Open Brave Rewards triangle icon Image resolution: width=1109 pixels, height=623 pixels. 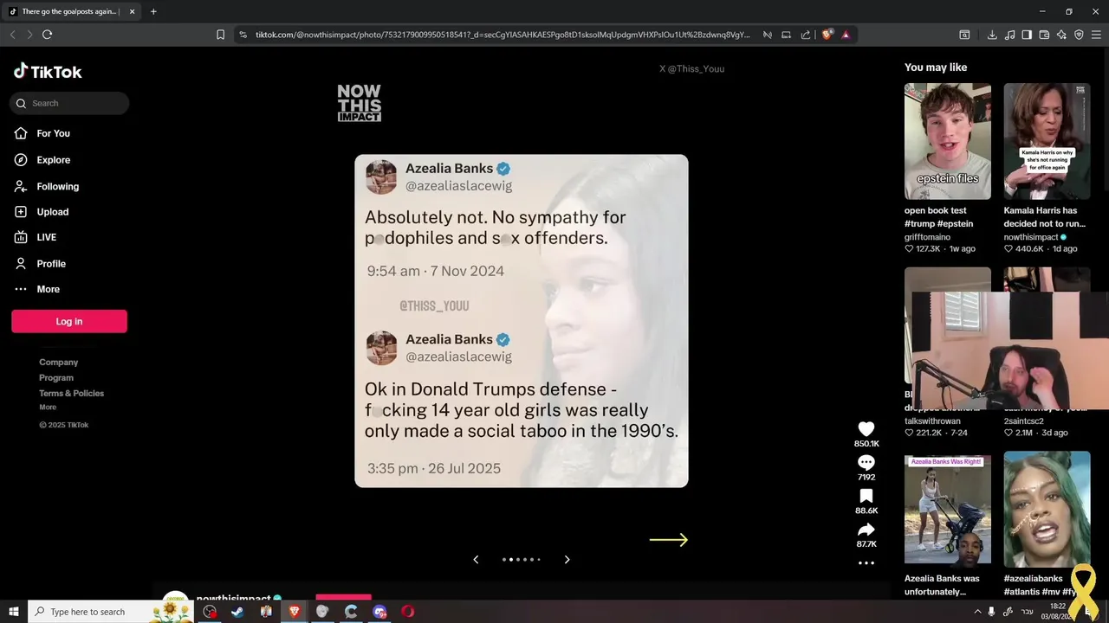pos(846,35)
